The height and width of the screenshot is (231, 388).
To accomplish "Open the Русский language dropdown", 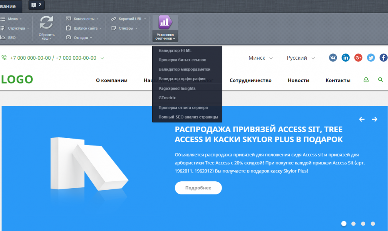I will coord(301,58).
